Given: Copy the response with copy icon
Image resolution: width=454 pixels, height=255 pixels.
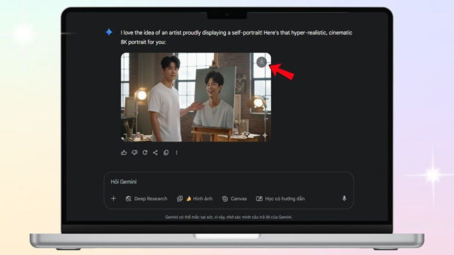Looking at the screenshot, I should coord(166,153).
